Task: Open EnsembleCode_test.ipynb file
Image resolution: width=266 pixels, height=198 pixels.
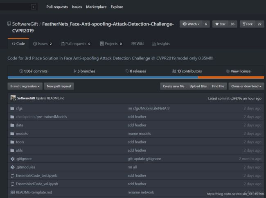Action: click(x=37, y=175)
